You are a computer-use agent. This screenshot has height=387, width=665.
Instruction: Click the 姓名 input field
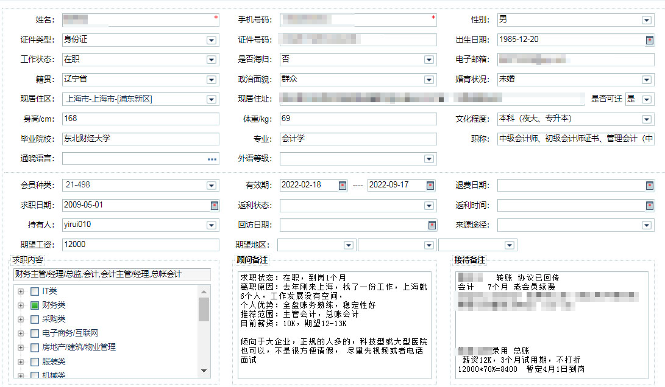pyautogui.click(x=140, y=20)
